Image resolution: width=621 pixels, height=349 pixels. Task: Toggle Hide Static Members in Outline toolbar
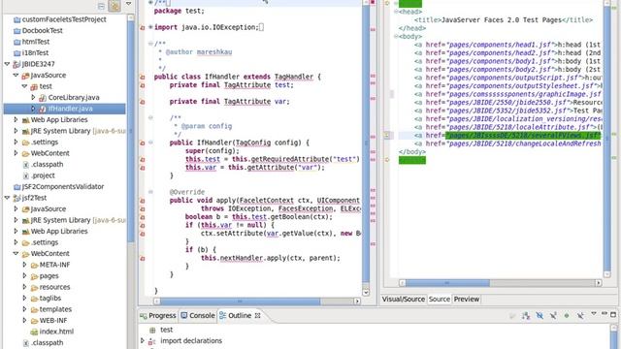coord(553,316)
